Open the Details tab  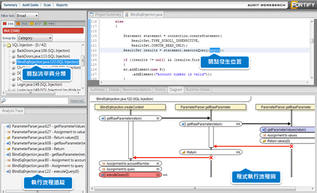pyautogui.click(x=114, y=90)
